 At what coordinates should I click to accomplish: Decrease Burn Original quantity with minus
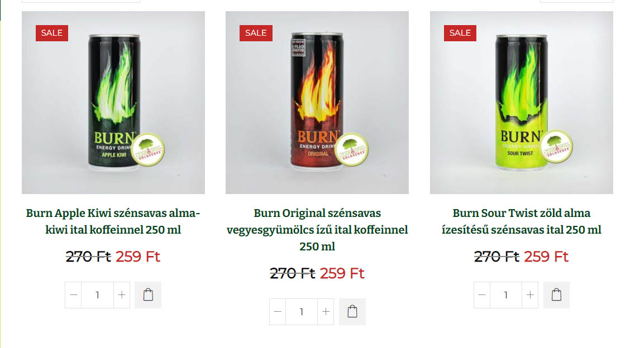click(x=278, y=312)
